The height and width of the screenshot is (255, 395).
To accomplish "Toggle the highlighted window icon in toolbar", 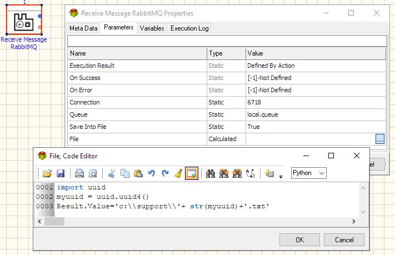I will point(192,173).
